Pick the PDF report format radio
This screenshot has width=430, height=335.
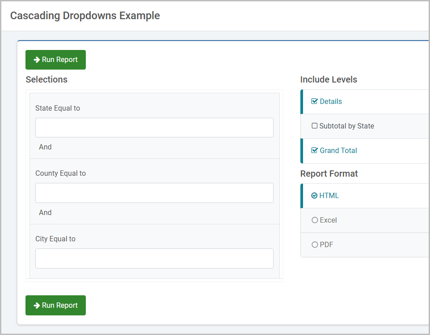(315, 245)
